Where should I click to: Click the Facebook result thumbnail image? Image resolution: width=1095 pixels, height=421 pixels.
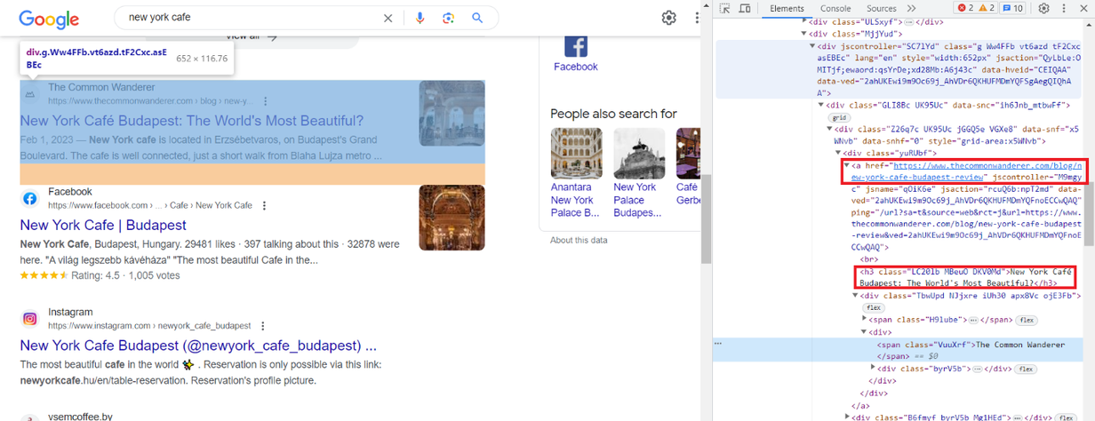click(x=452, y=218)
